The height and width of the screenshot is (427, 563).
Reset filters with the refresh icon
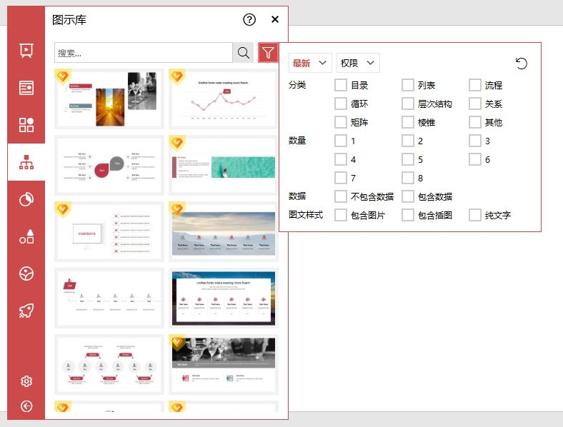point(522,64)
